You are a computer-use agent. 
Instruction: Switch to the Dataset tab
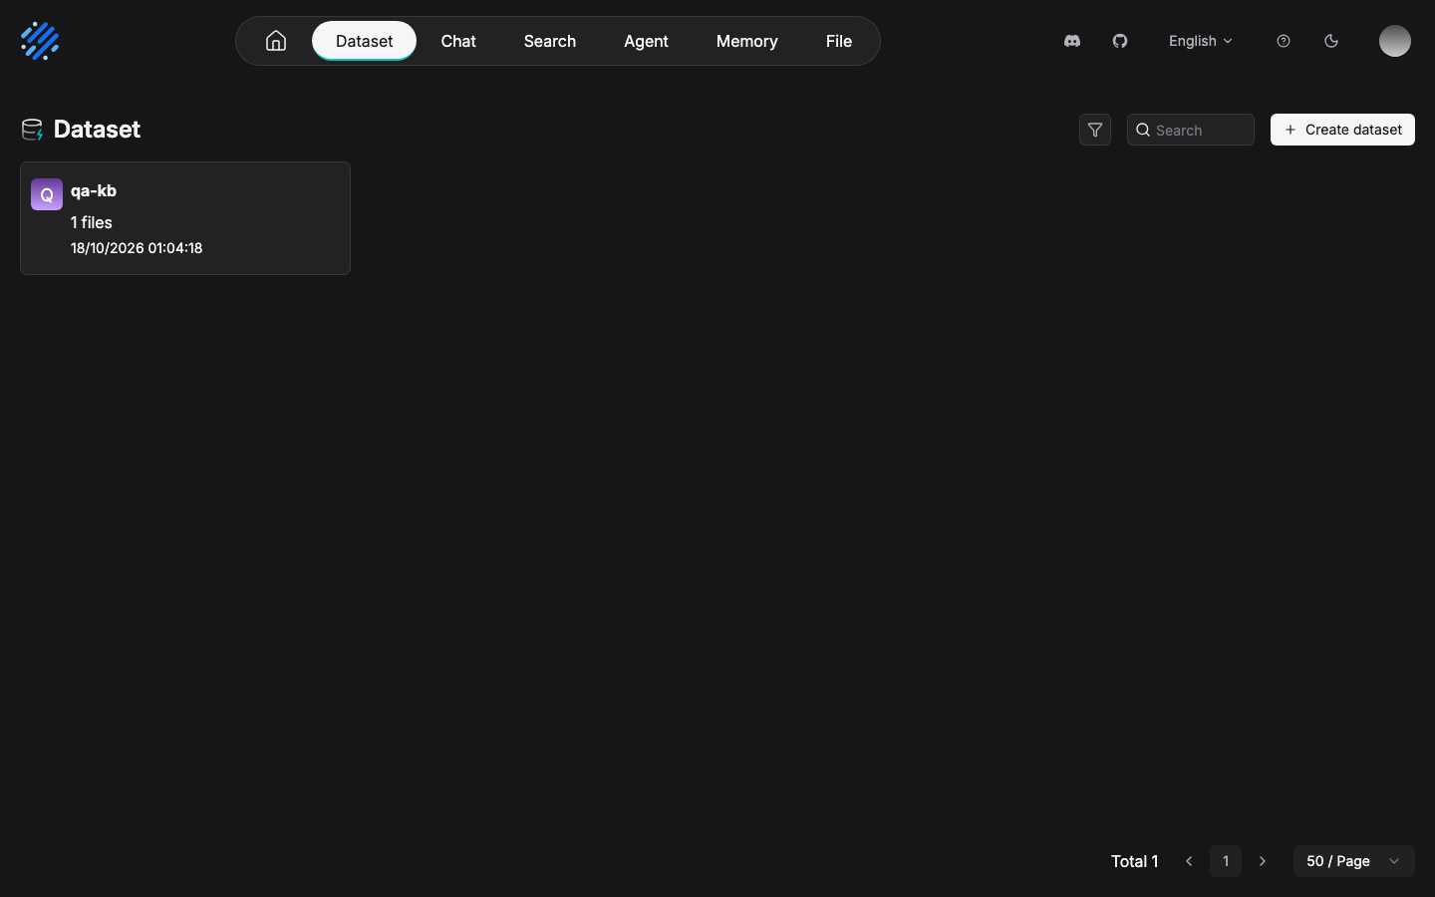tap(365, 41)
